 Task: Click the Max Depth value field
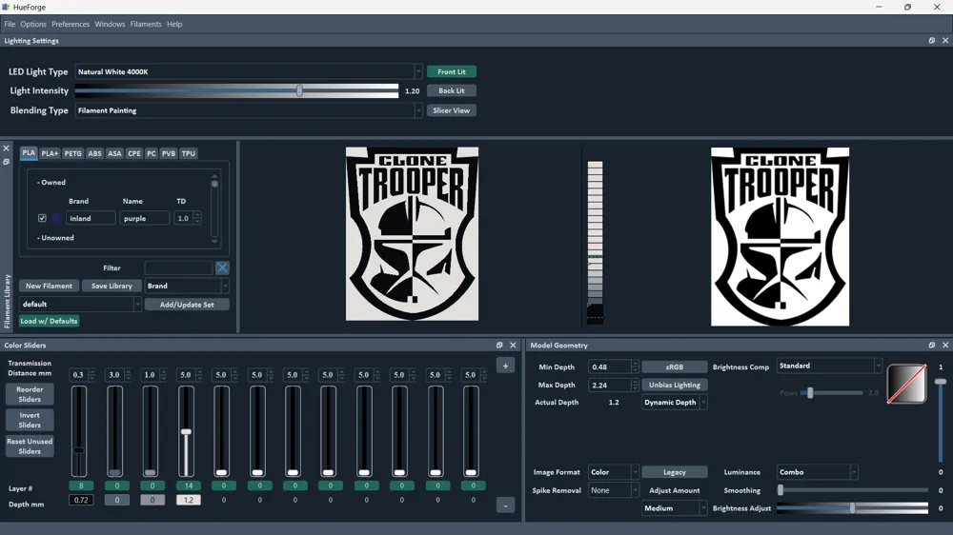point(610,385)
